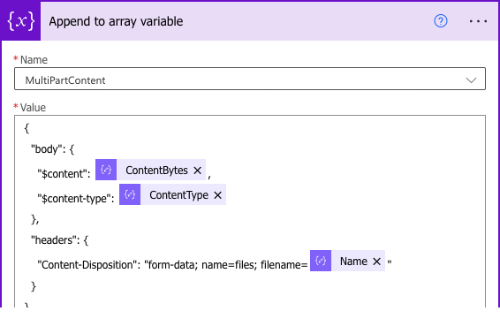Remove the ContentBytes dynamic token

coord(198,171)
